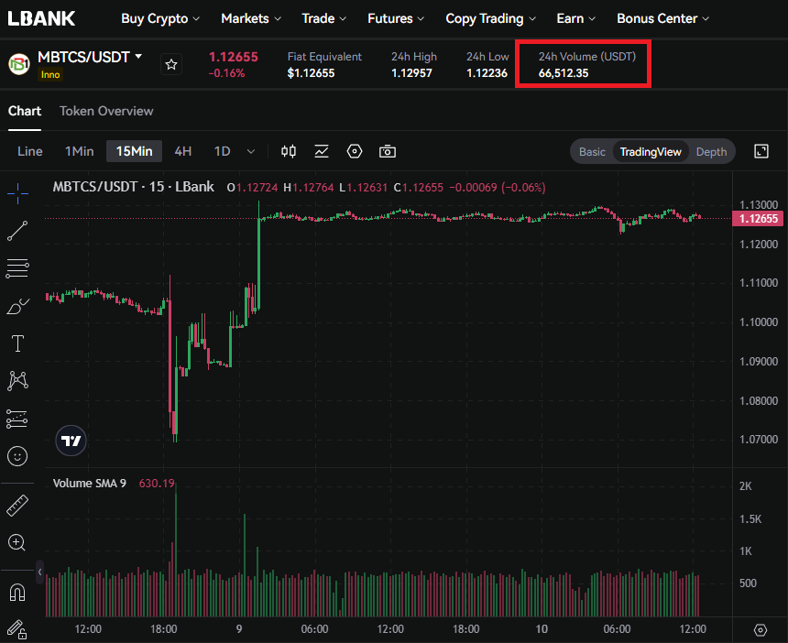Select the 1Min interval

(80, 151)
